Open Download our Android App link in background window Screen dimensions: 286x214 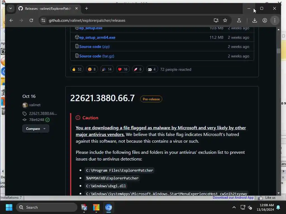(233, 198)
